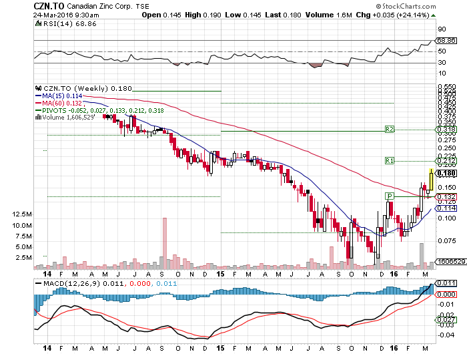Click the CZN.TO ticker symbol title
This screenshot has width=467, height=354.
(x=49, y=6)
